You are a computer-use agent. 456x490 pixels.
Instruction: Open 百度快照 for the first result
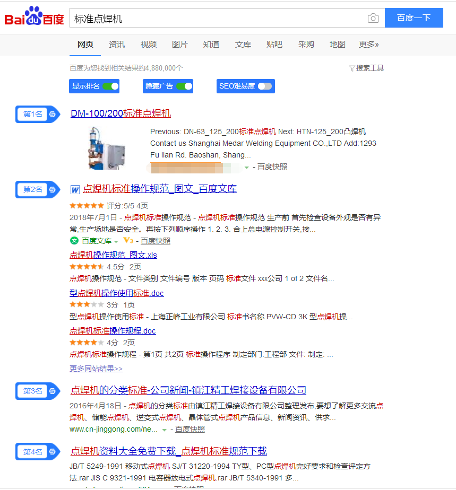click(x=272, y=167)
